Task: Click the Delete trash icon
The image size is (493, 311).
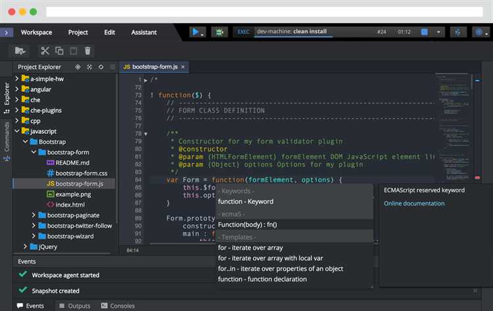Action: pos(87,51)
